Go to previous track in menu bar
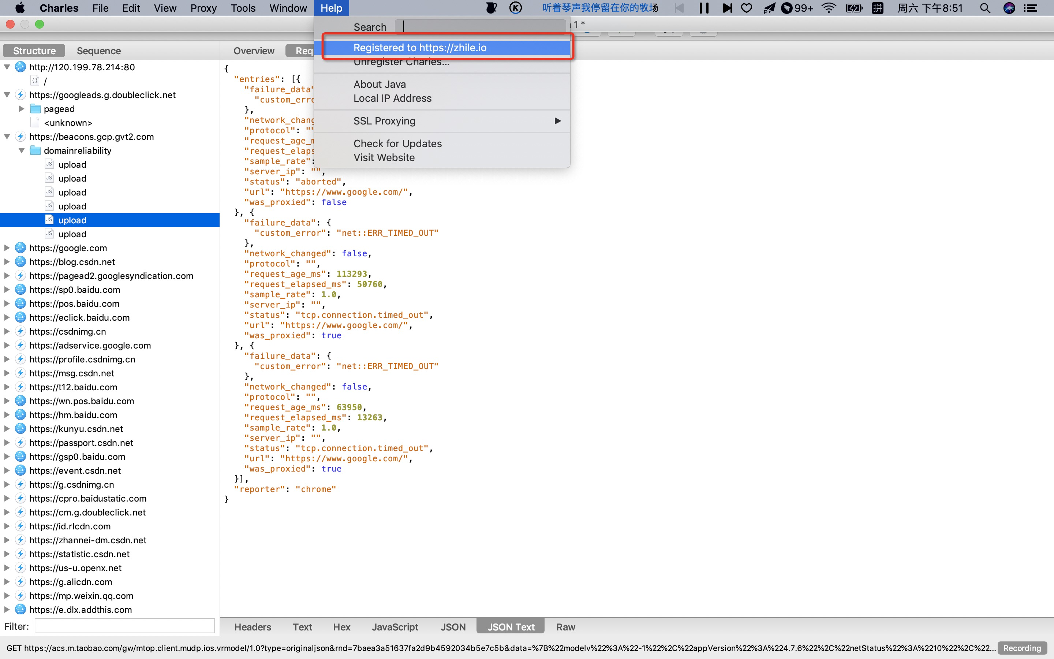Viewport: 1054px width, 659px height. click(x=679, y=8)
